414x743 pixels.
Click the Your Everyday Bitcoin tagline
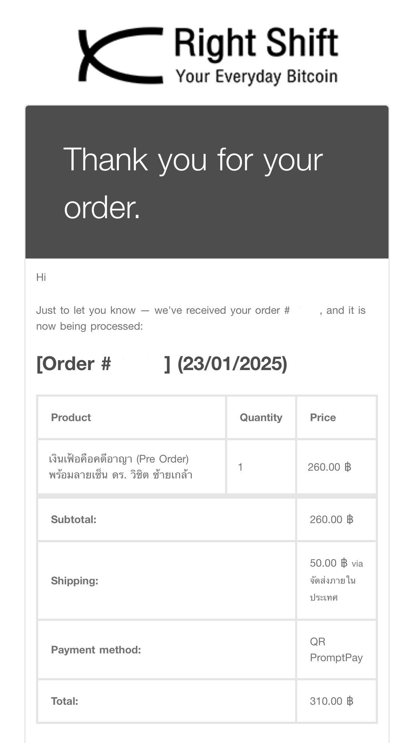coord(257,76)
